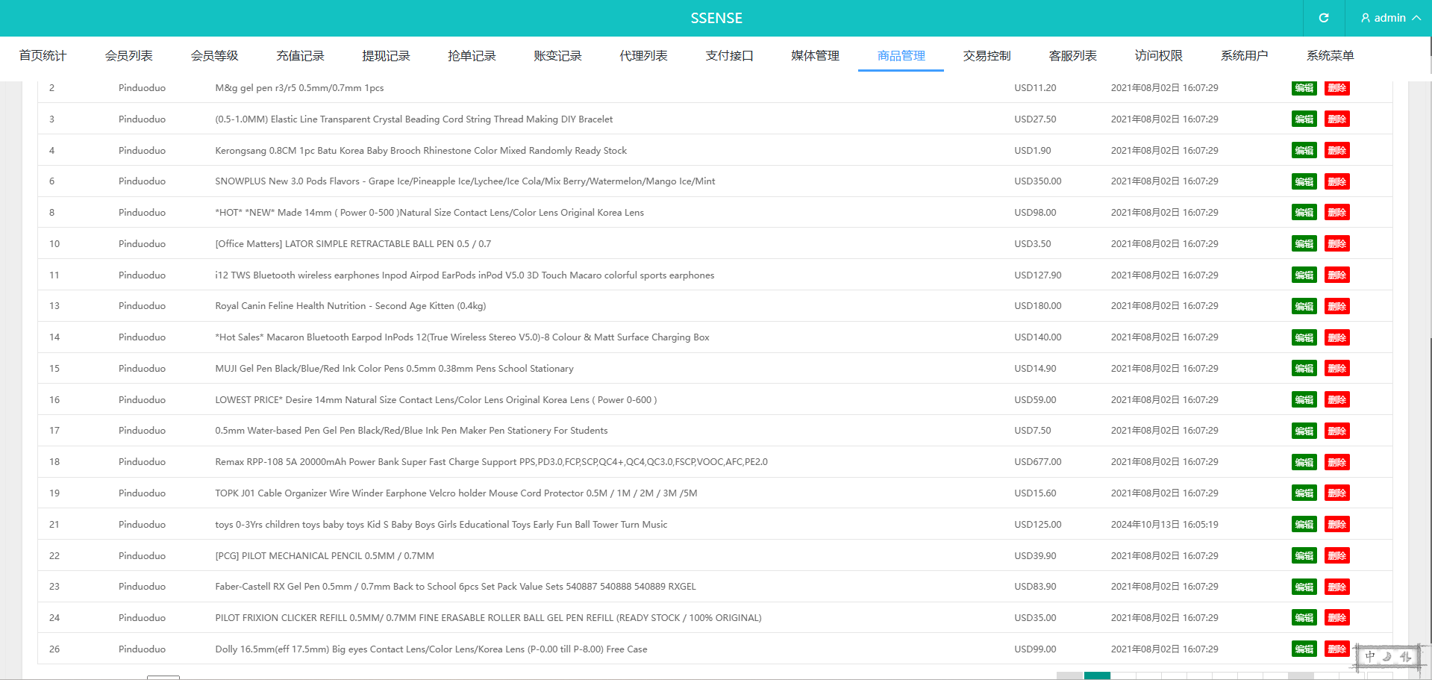Delete the Dolly 16.5mm contact lens row

point(1336,649)
